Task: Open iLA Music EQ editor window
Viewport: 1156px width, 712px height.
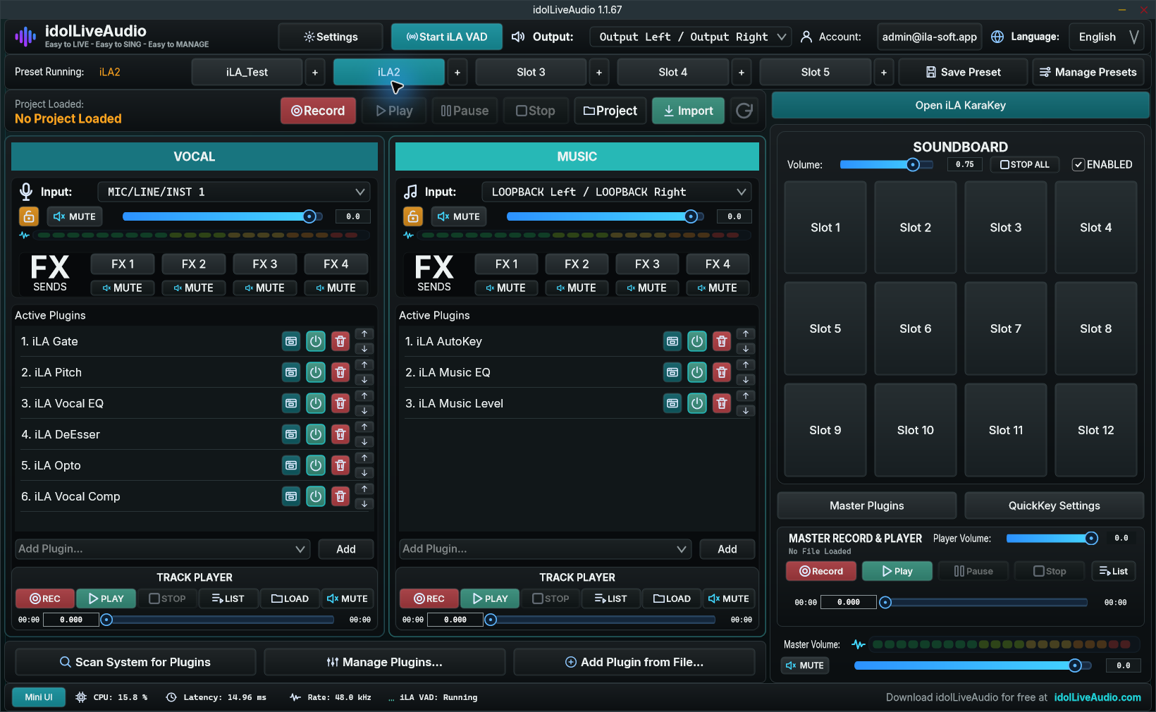Action: tap(672, 372)
